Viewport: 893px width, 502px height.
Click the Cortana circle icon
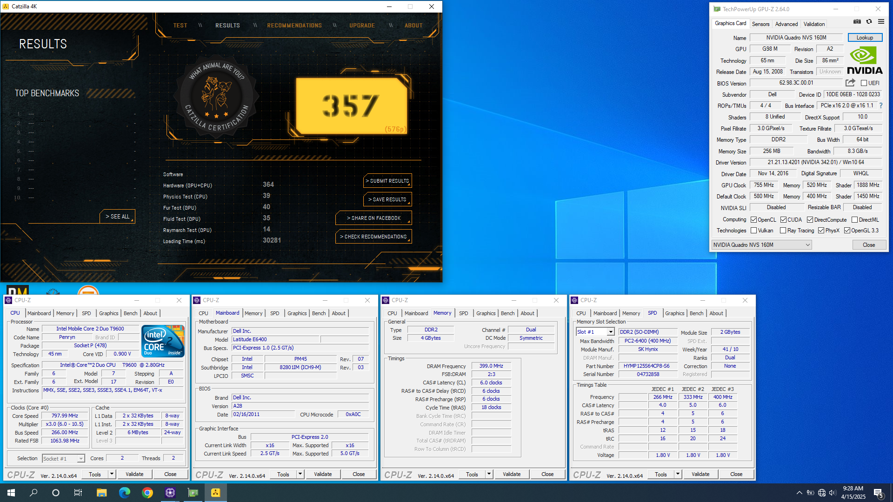pyautogui.click(x=56, y=493)
